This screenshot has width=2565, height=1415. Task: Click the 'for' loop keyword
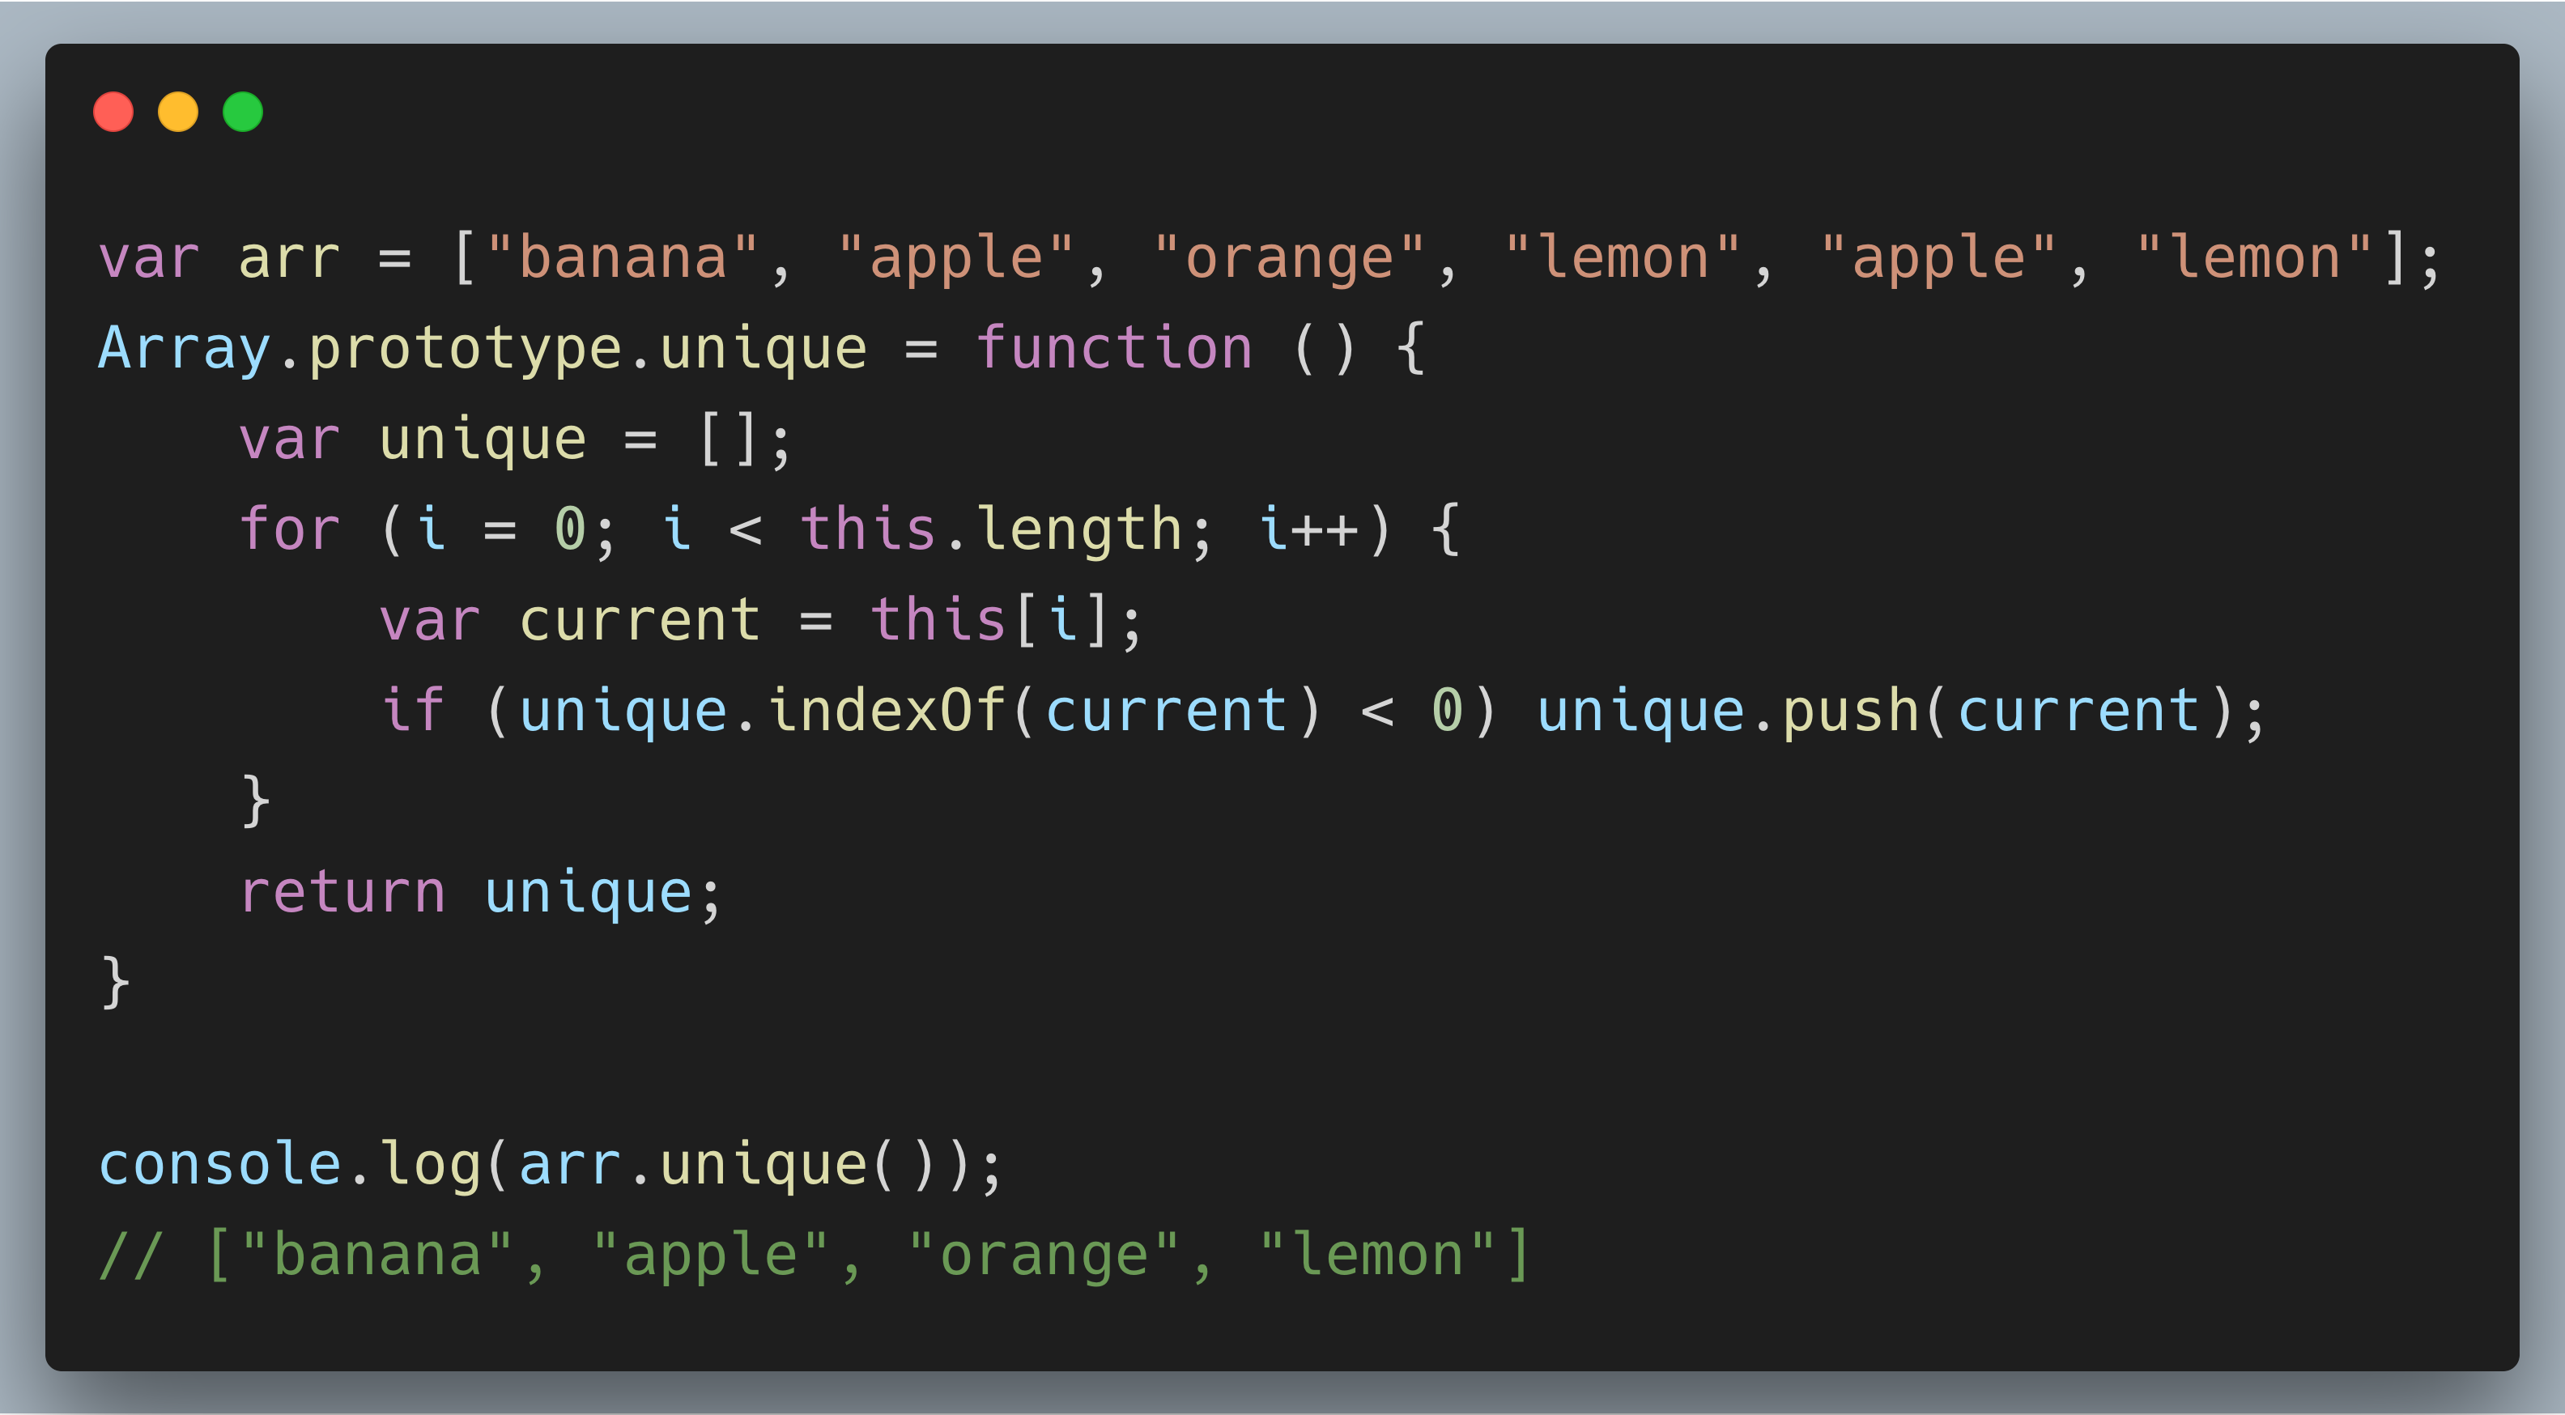coord(290,529)
